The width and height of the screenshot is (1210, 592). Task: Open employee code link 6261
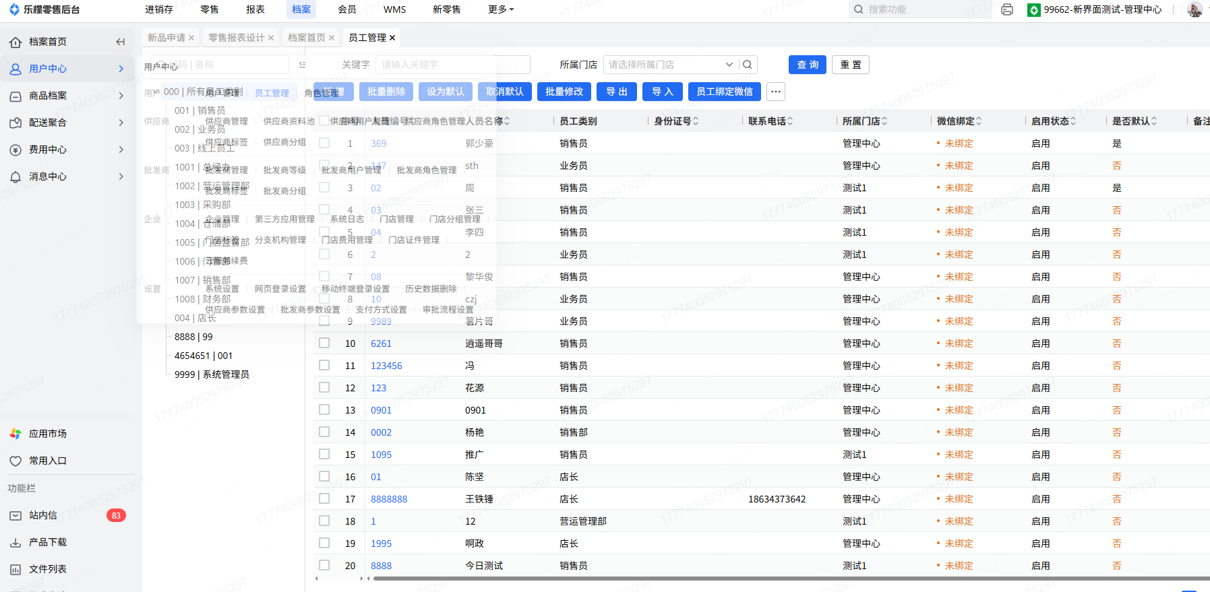tap(381, 343)
